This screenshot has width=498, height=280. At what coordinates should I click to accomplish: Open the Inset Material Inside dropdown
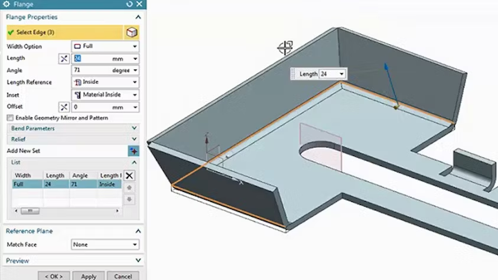coord(105,95)
